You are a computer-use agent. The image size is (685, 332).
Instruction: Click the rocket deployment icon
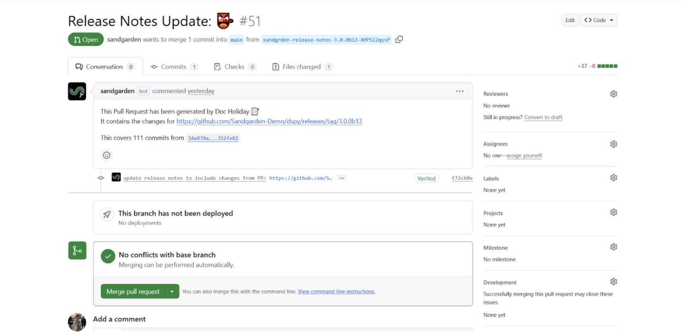[107, 214]
